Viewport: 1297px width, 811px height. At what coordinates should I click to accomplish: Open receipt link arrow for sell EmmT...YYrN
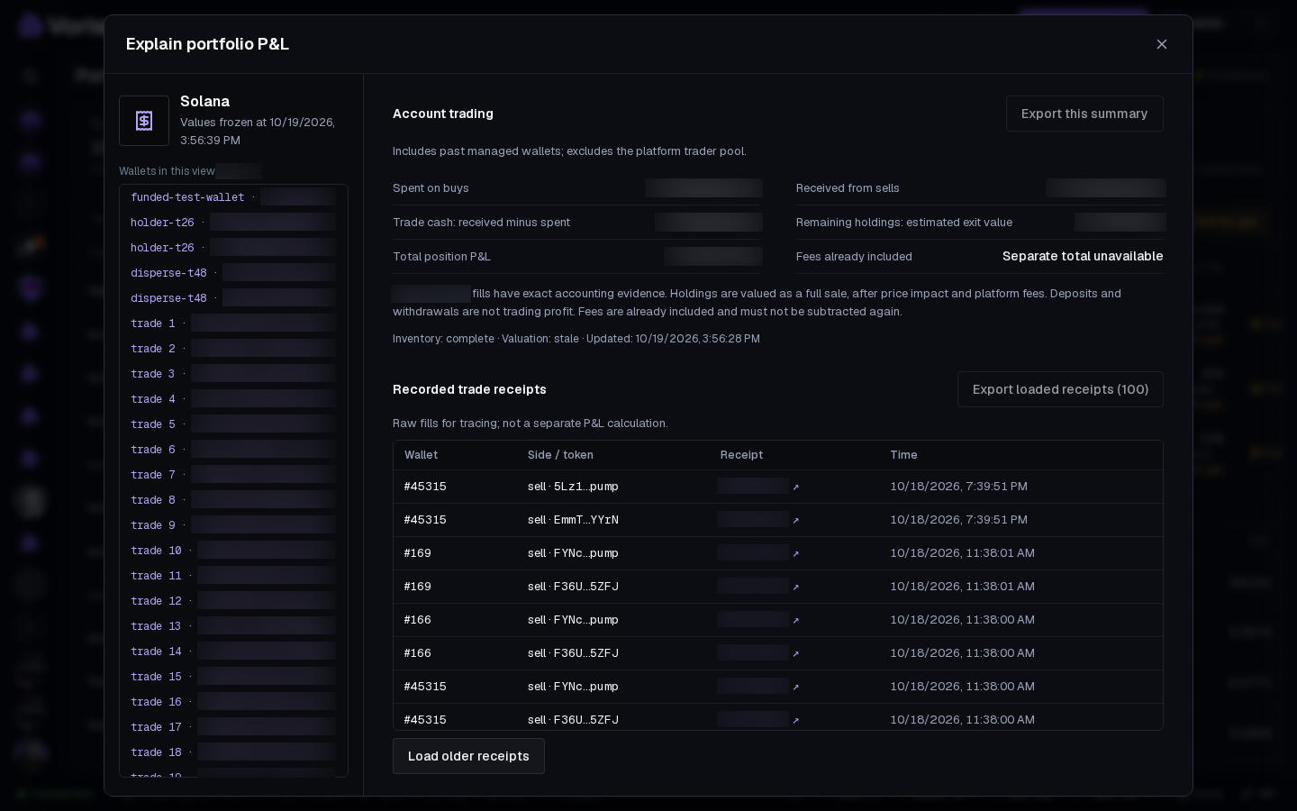[795, 520]
